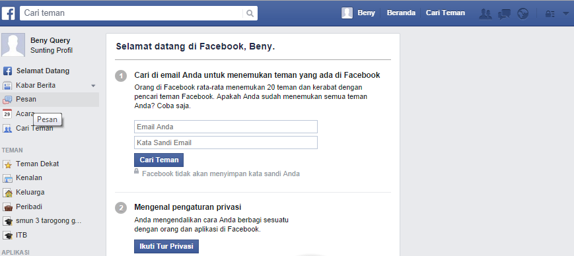Click the Facebook logo icon
The width and height of the screenshot is (574, 256).
tap(8, 14)
